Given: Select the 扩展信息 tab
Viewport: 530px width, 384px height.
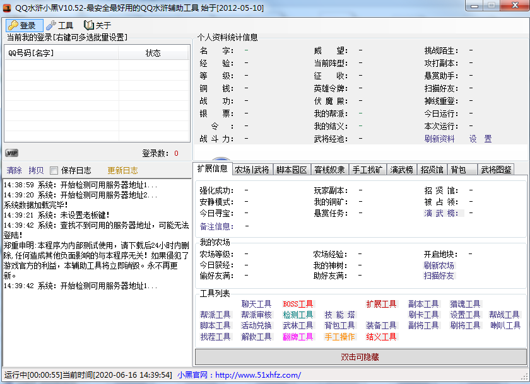Looking at the screenshot, I should [213, 168].
